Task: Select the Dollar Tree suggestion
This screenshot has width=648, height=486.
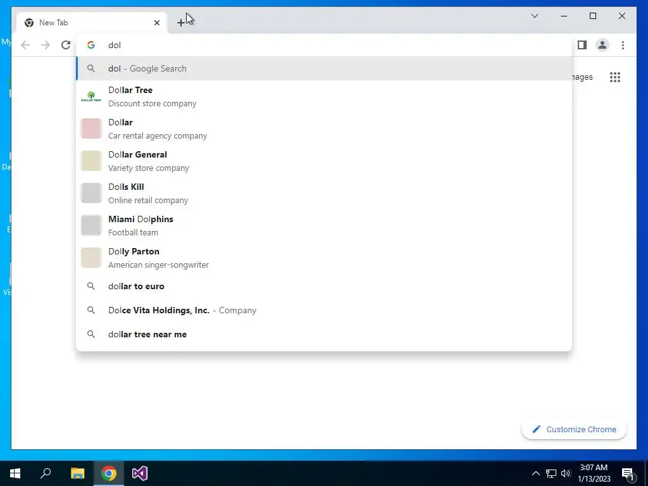Action: [x=324, y=97]
